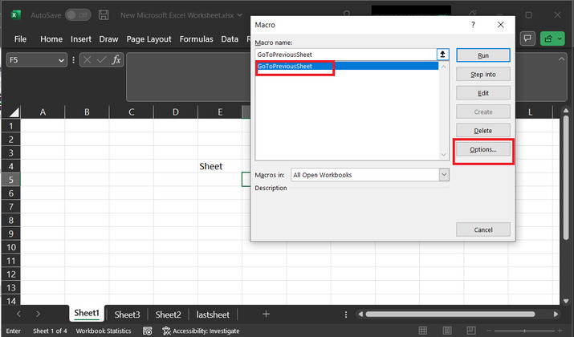Open the Formulas ribbon tab
This screenshot has width=574, height=337.
pyautogui.click(x=196, y=39)
